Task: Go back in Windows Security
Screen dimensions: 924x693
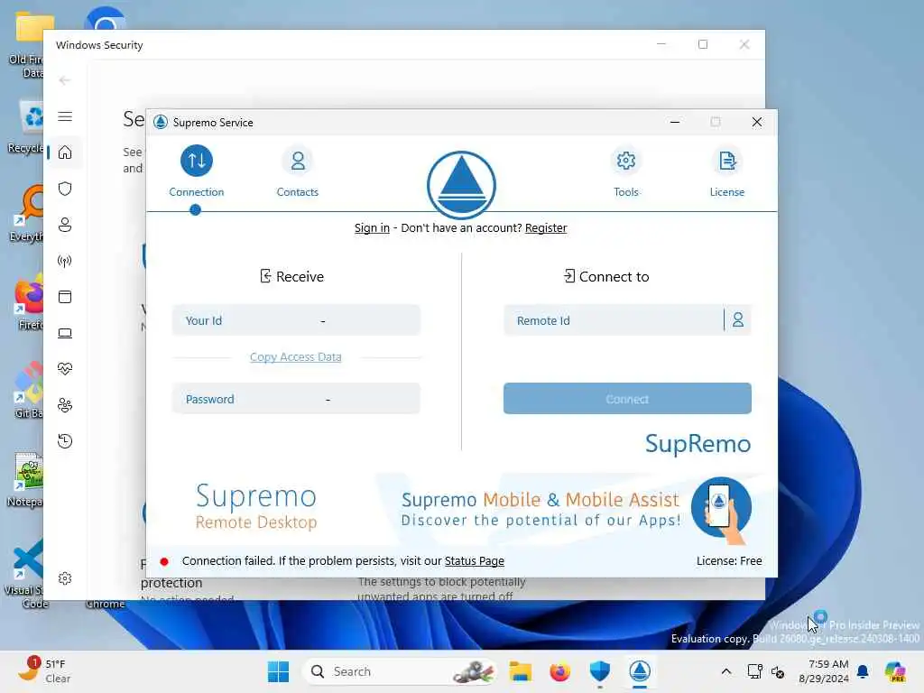Action: [65, 80]
